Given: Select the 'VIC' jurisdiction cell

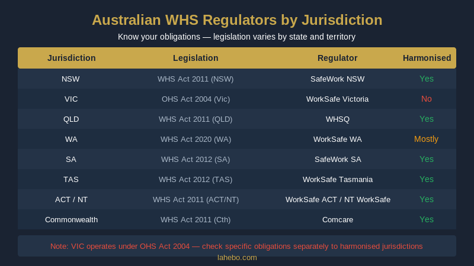Looking at the screenshot, I should [71, 99].
